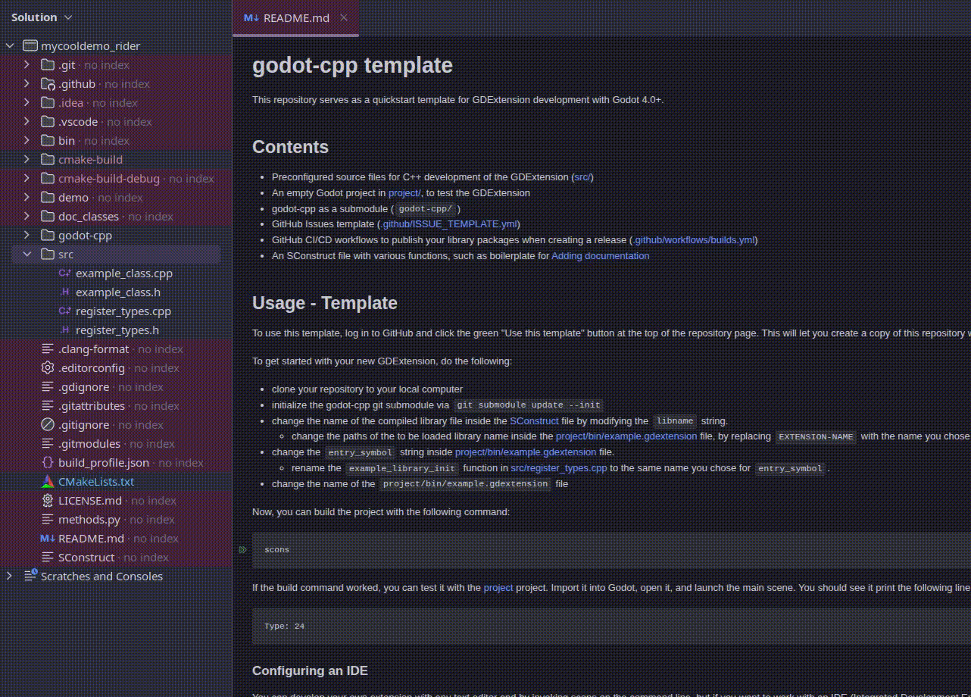This screenshot has width=971, height=697.
Task: Select .gitmodules in the tree
Action: (x=89, y=444)
